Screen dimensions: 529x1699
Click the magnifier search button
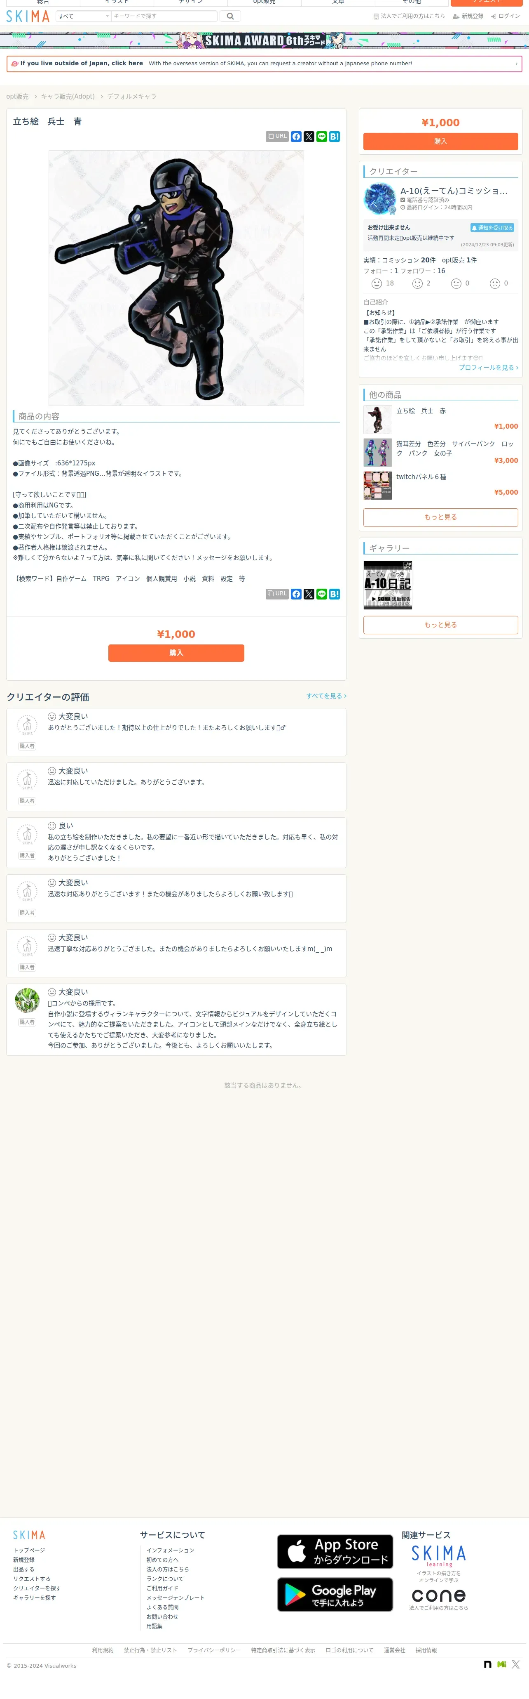(x=230, y=16)
